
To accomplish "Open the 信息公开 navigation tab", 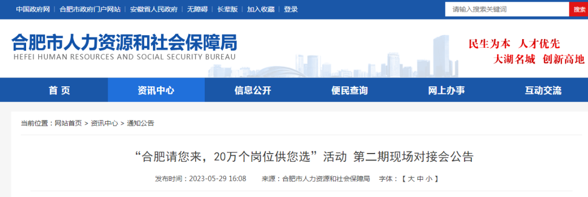I will 253,90.
